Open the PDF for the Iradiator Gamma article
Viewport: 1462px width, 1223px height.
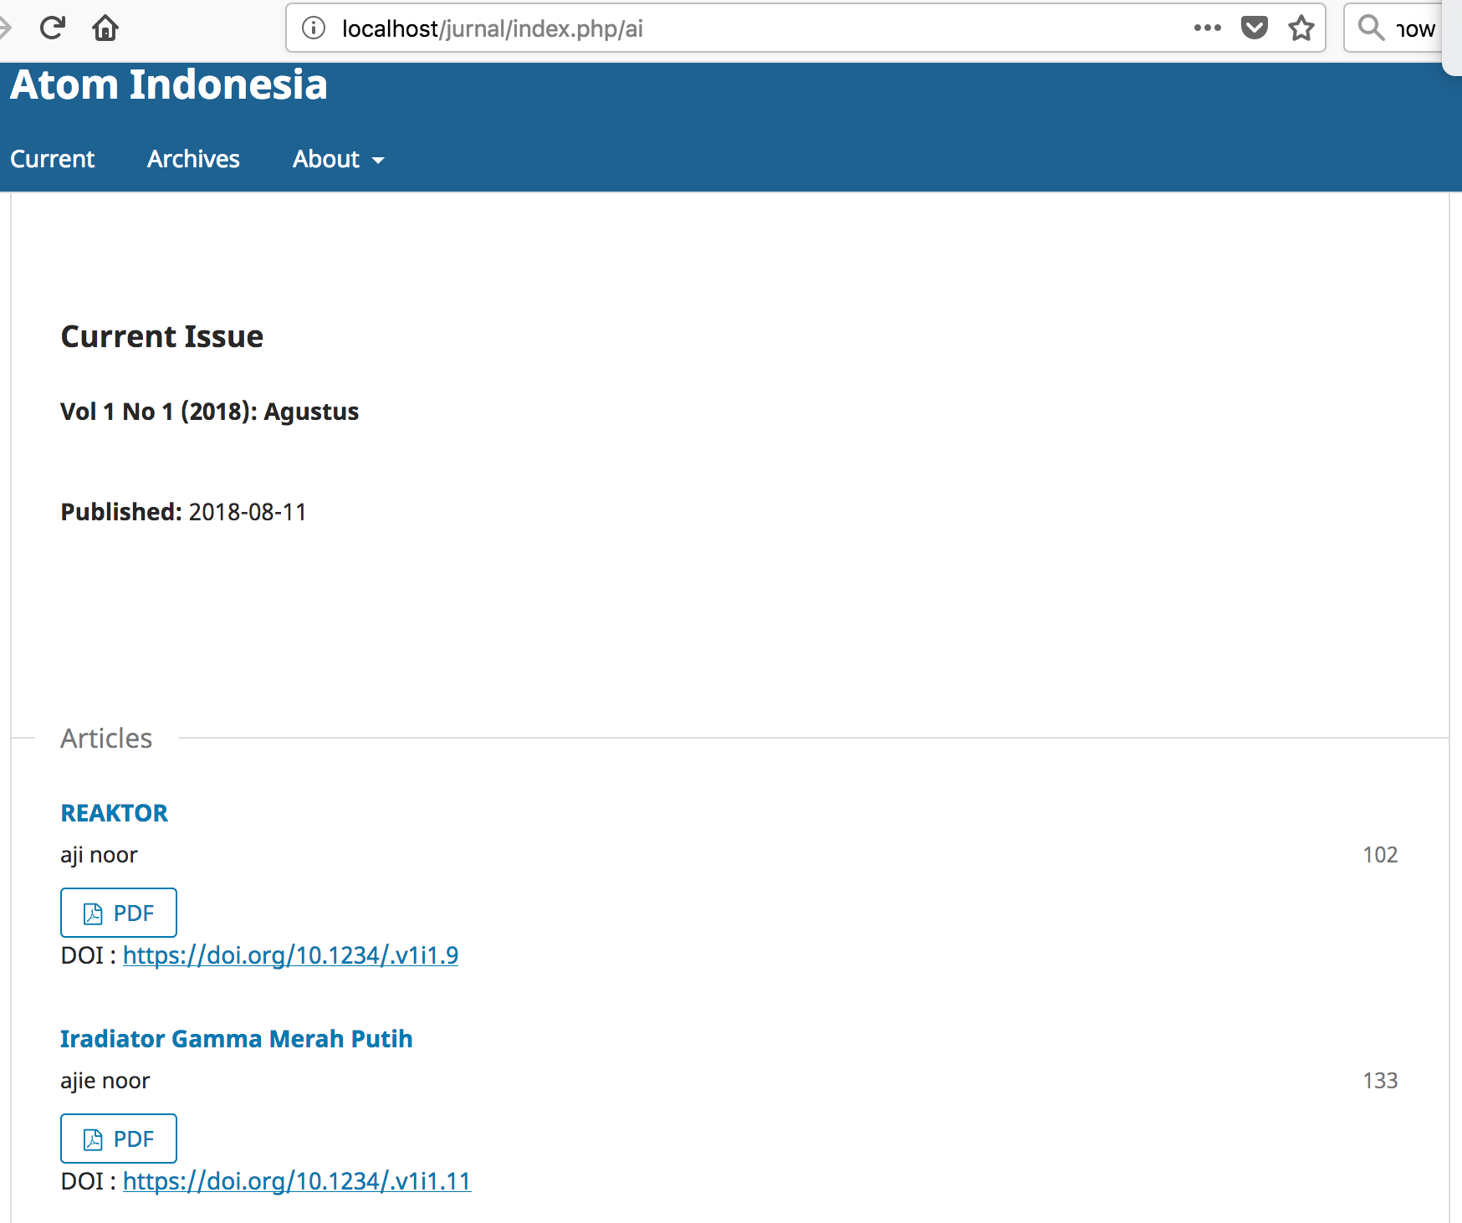coord(119,1139)
